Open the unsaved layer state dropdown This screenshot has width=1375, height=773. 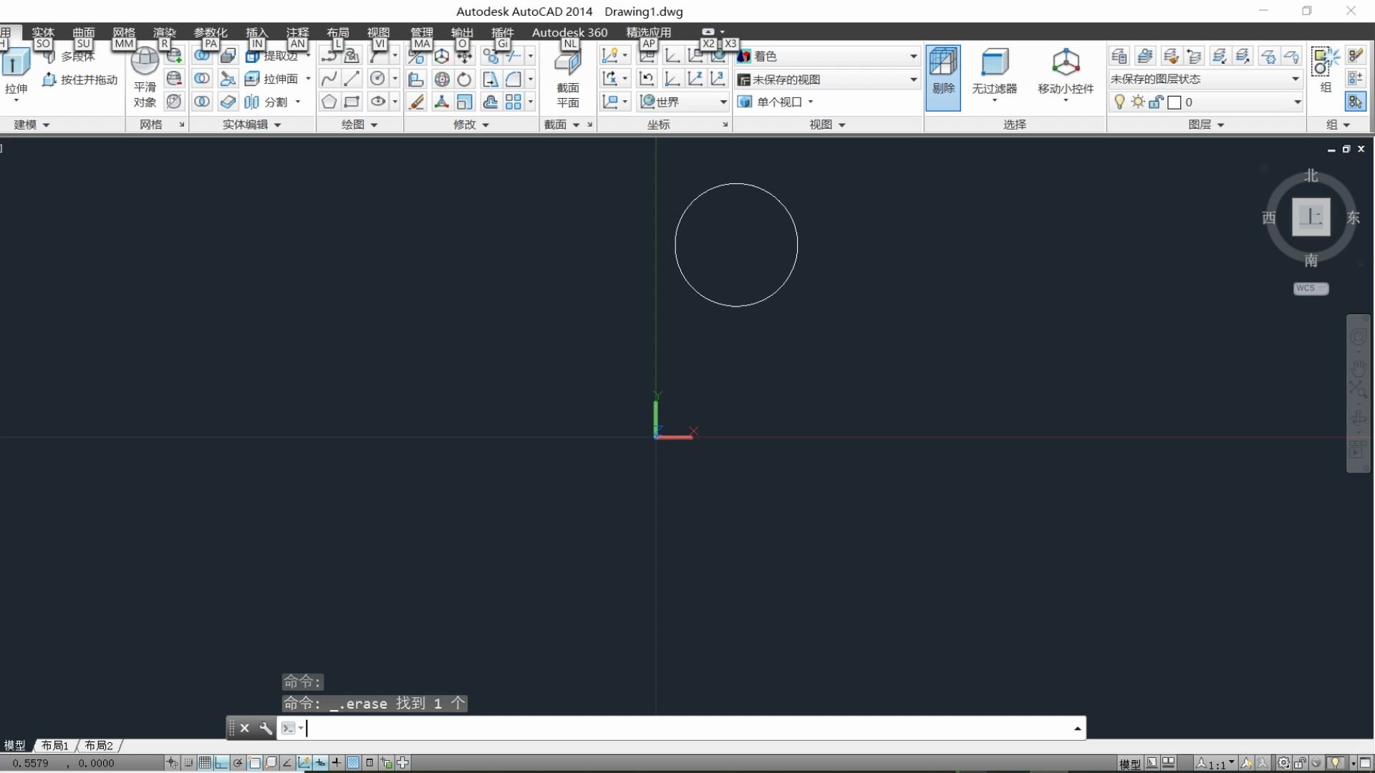[1296, 79]
